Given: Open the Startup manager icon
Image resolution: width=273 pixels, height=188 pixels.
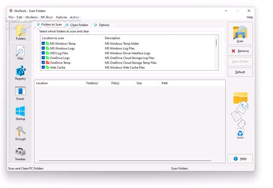Looking at the screenshot, I should coord(20,113).
